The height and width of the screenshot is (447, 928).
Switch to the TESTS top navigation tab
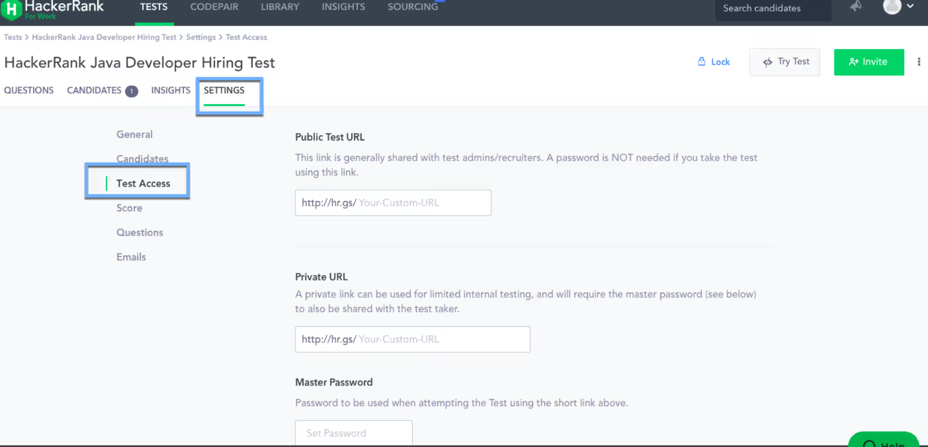(154, 7)
